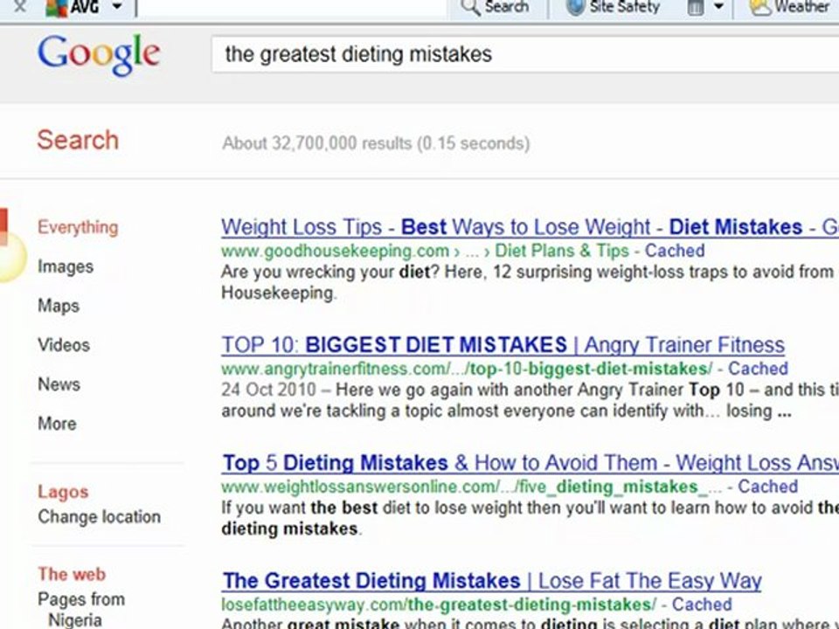Close the AVG toolbar with X
The width and height of the screenshot is (839, 629).
20,6
